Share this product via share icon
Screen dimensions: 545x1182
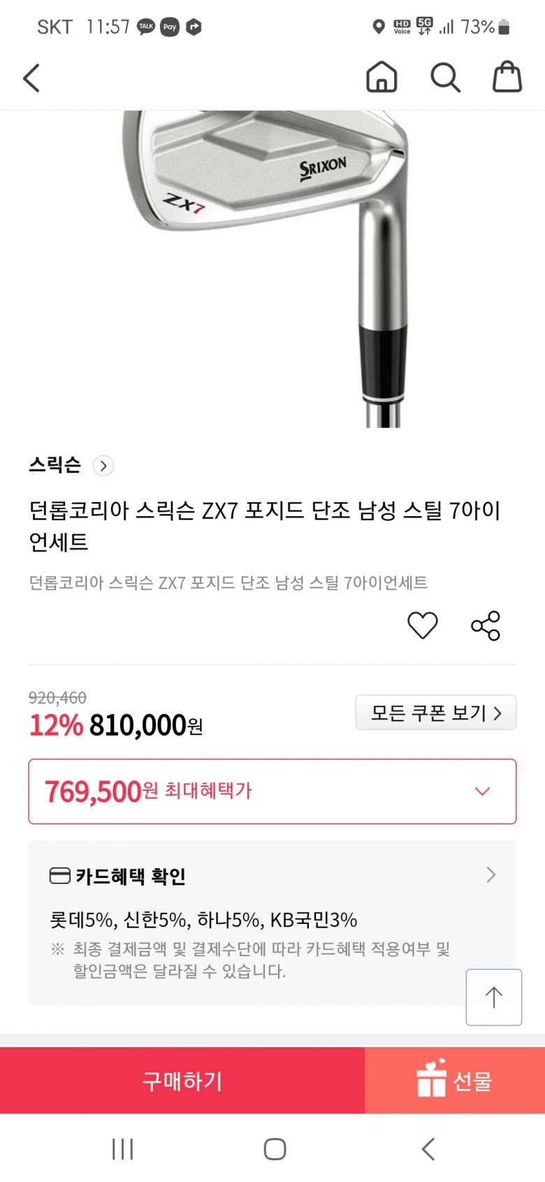coord(486,625)
